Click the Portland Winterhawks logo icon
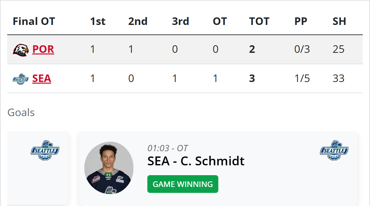The image size is (370, 206). coord(21,50)
